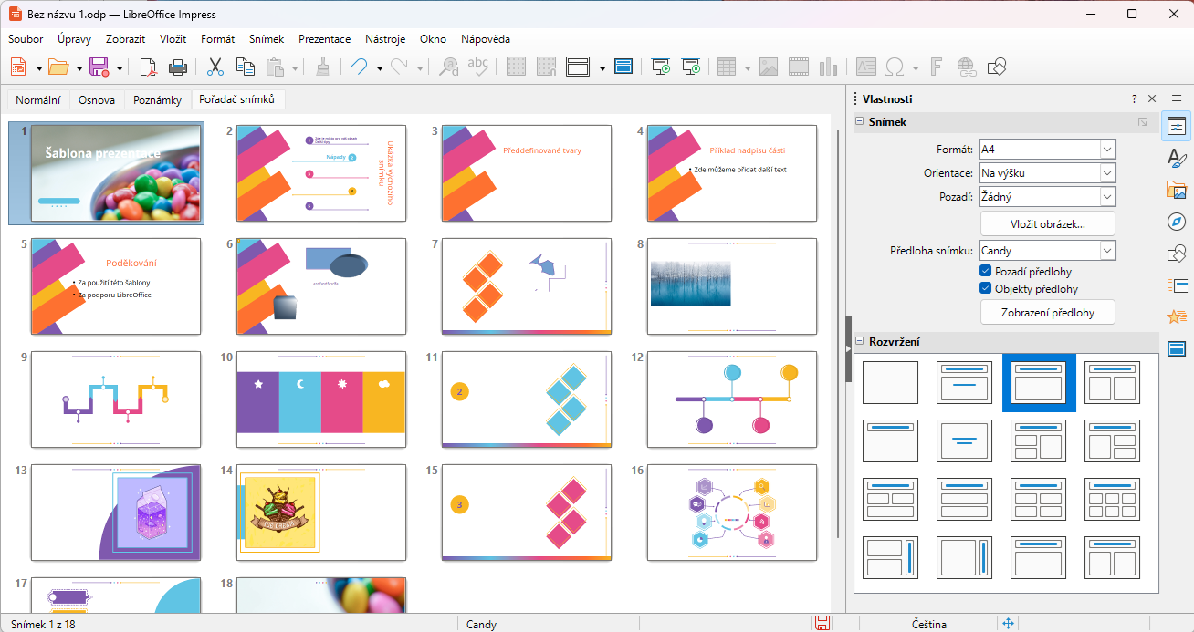Click the New presentation icon
The width and height of the screenshot is (1194, 632).
pos(19,67)
